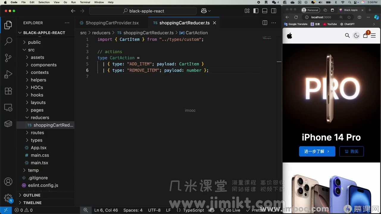Change language mode TypeScript in status bar

point(193,210)
